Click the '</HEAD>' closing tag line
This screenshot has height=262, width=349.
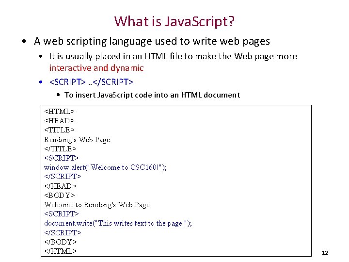pyautogui.click(x=60, y=186)
